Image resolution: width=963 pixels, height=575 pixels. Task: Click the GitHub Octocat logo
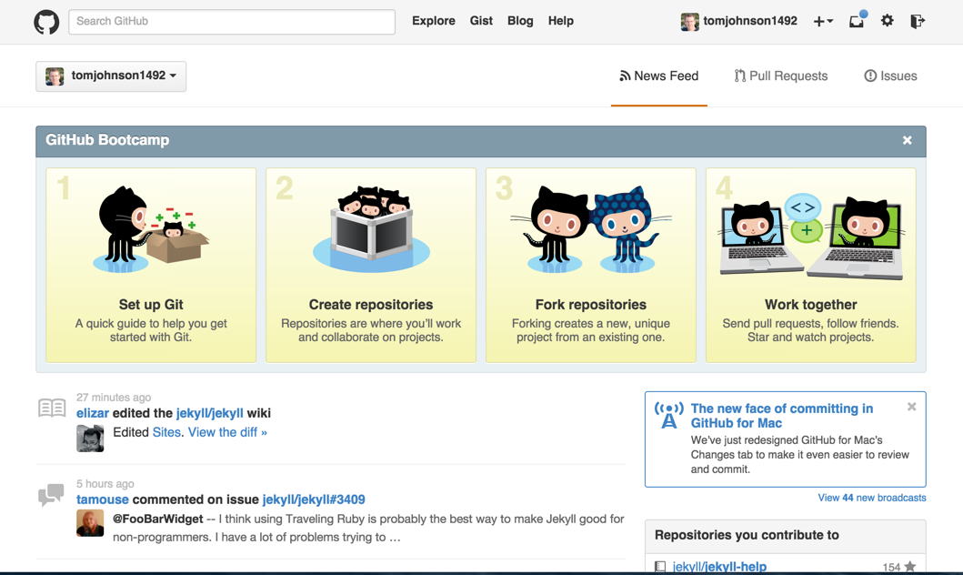[46, 22]
